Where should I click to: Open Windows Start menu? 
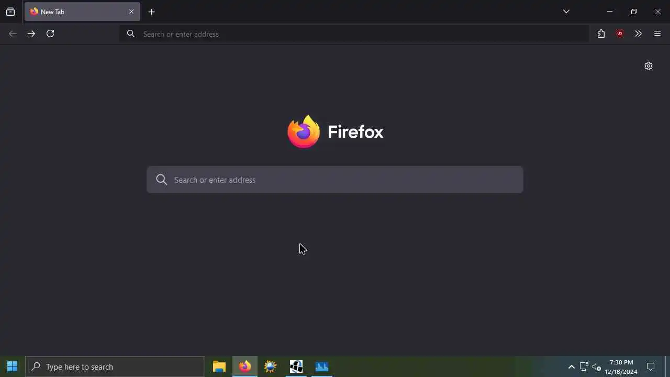(x=12, y=367)
